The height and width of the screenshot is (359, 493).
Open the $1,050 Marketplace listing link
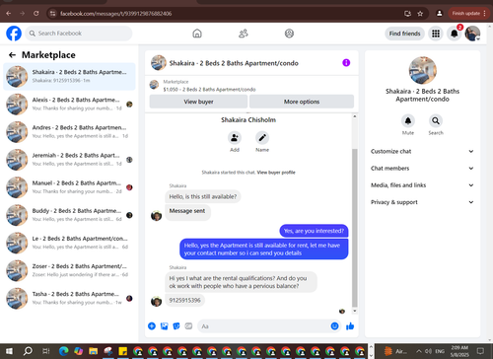(x=209, y=90)
